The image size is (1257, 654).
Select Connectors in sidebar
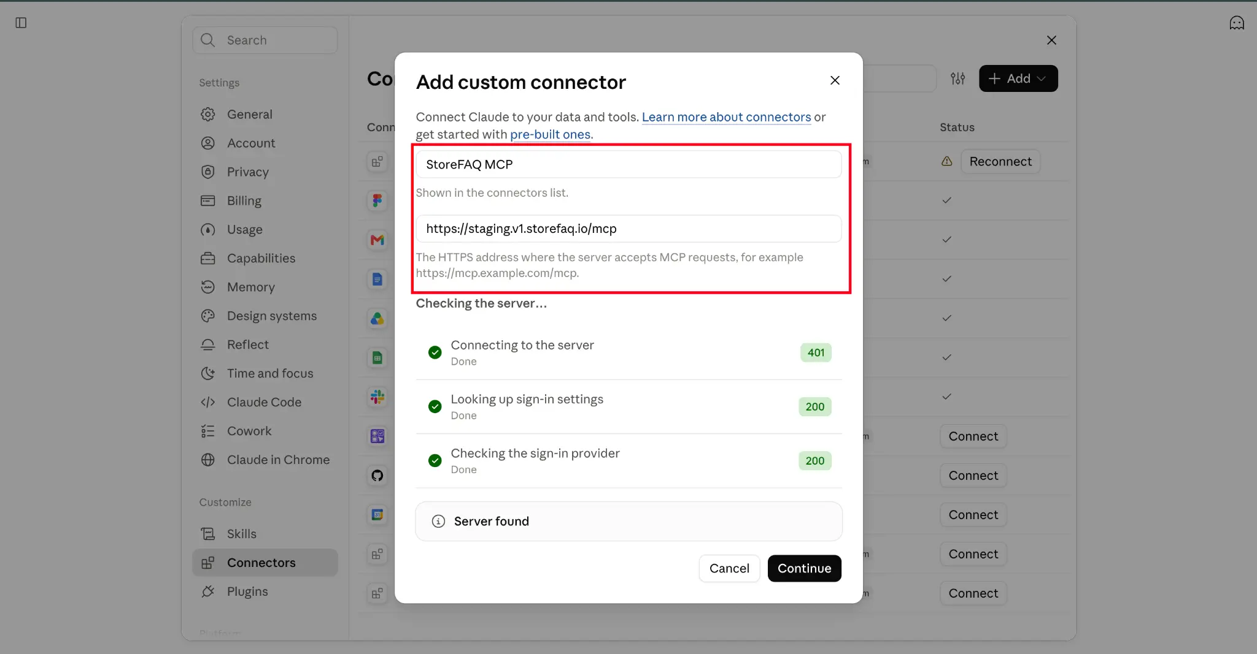[x=265, y=563]
